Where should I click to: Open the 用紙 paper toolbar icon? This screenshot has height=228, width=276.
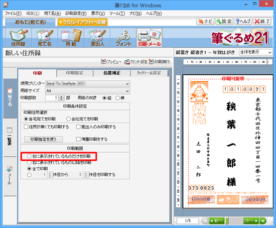(x=71, y=38)
